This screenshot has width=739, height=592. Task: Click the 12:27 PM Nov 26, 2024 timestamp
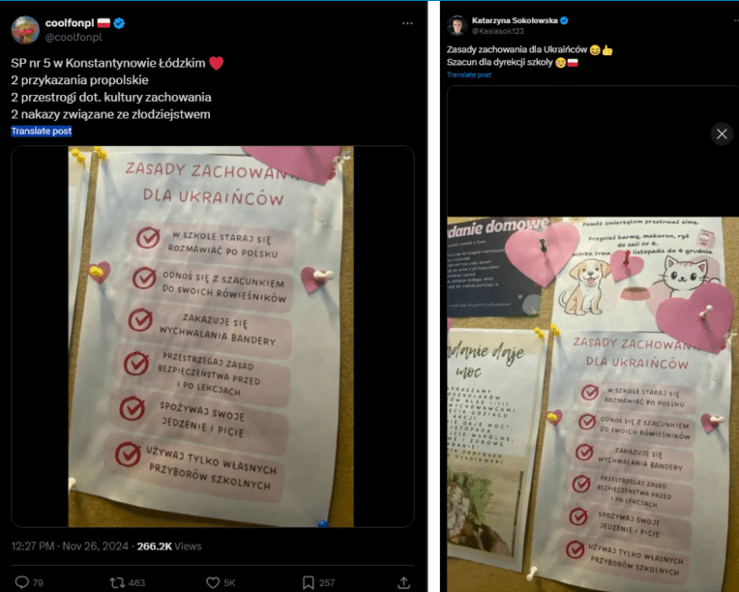(x=70, y=547)
